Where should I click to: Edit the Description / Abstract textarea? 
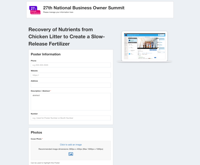(71, 102)
